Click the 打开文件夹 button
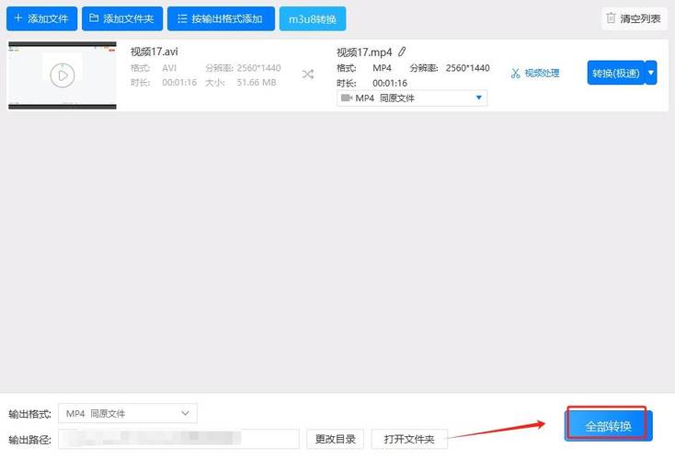This screenshot has width=675, height=460. 409,439
